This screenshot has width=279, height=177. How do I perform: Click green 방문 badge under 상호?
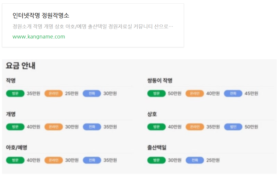click(x=157, y=127)
